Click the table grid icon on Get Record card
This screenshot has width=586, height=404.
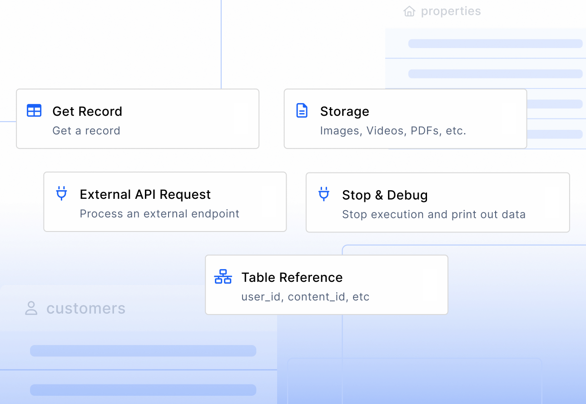click(34, 110)
